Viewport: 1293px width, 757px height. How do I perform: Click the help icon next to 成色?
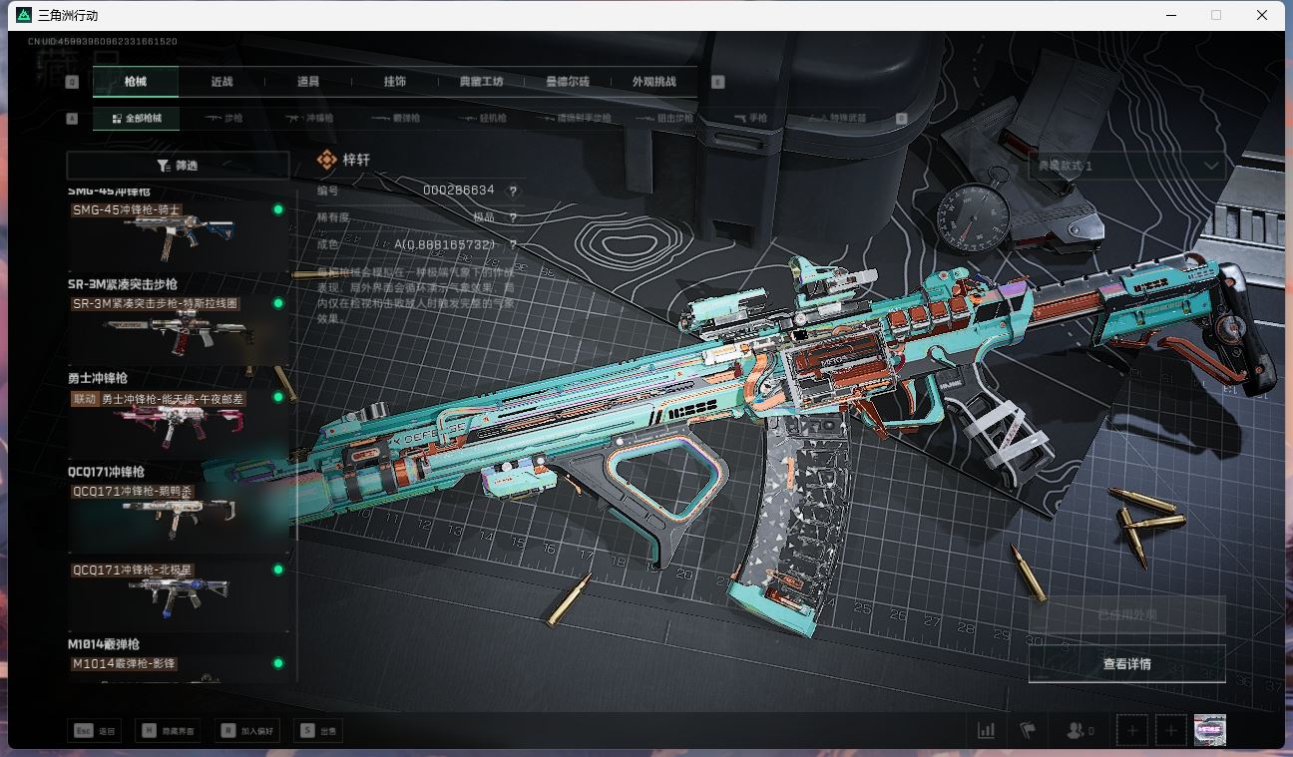[x=514, y=244]
